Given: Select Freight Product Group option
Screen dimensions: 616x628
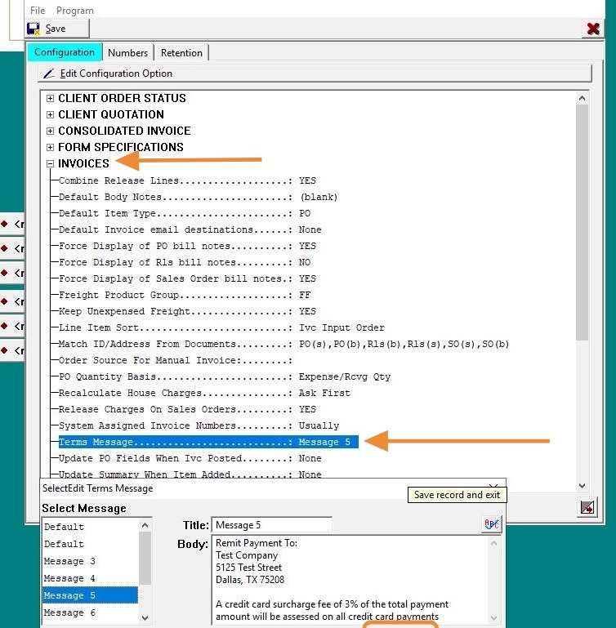Looking at the screenshot, I should [185, 295].
